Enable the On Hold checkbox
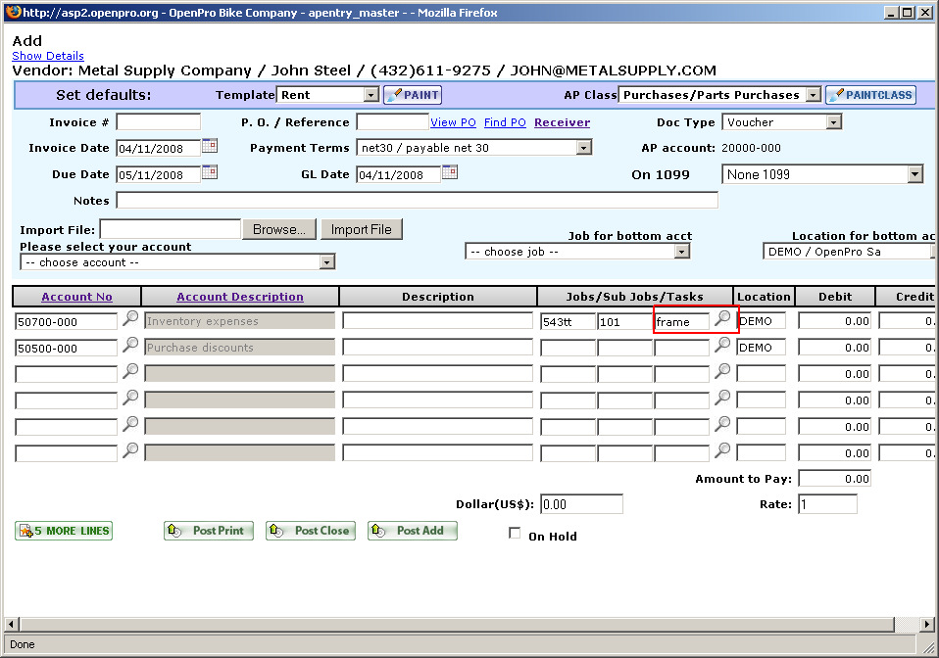This screenshot has width=939, height=658. point(515,534)
